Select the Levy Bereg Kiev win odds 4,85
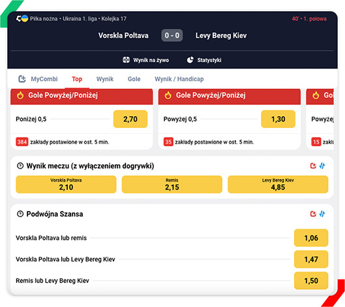 (x=278, y=184)
